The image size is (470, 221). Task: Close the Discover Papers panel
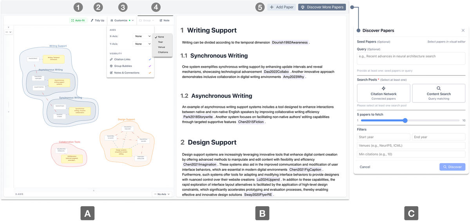(x=463, y=31)
